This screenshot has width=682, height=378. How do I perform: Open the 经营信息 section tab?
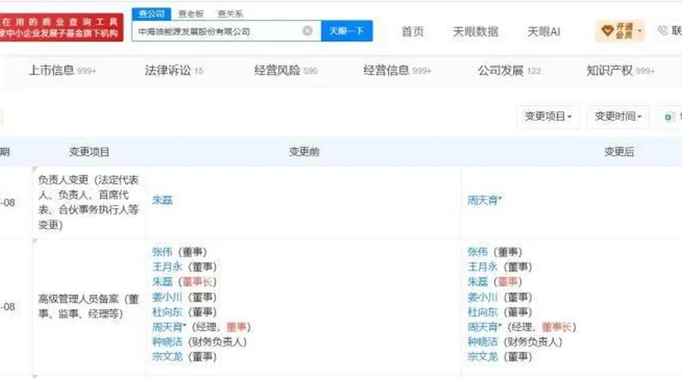click(397, 70)
